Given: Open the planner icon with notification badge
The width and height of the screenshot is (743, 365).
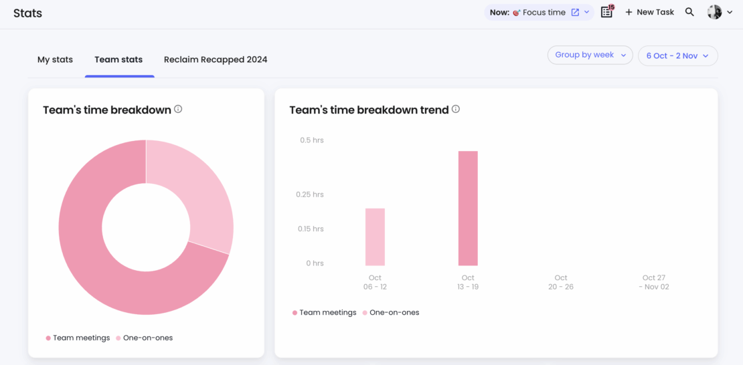Looking at the screenshot, I should pyautogui.click(x=606, y=12).
